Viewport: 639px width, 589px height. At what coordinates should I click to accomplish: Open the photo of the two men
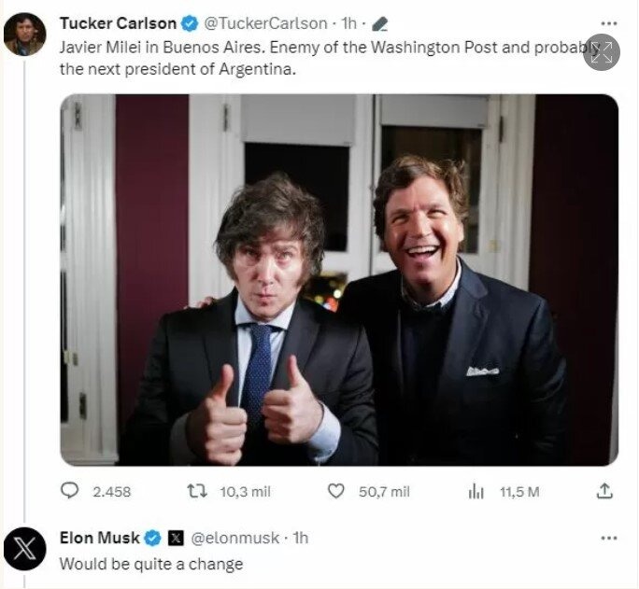click(339, 280)
